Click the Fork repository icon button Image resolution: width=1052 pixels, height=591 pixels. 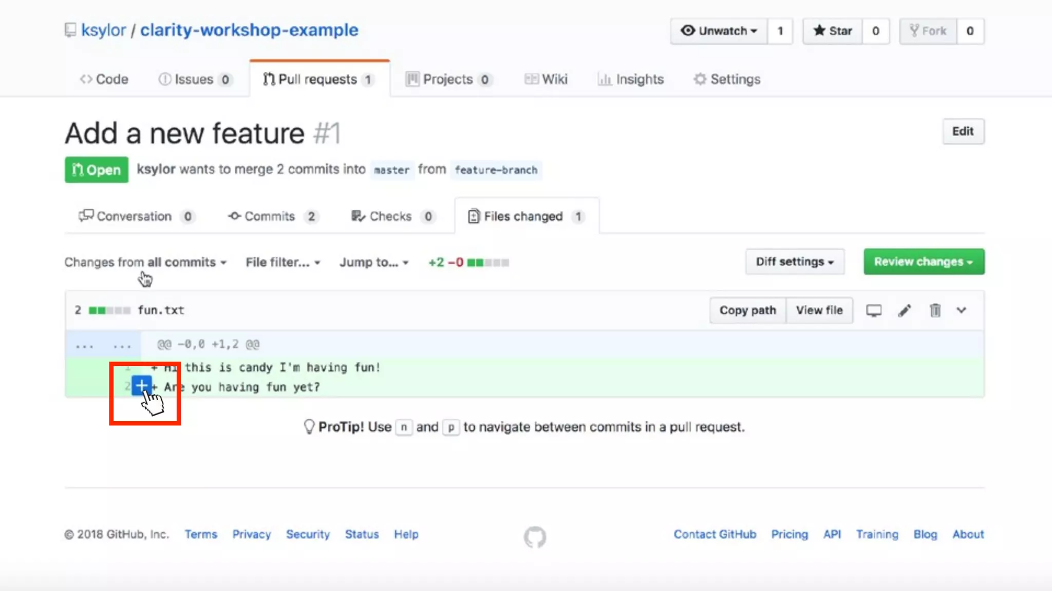[928, 31]
